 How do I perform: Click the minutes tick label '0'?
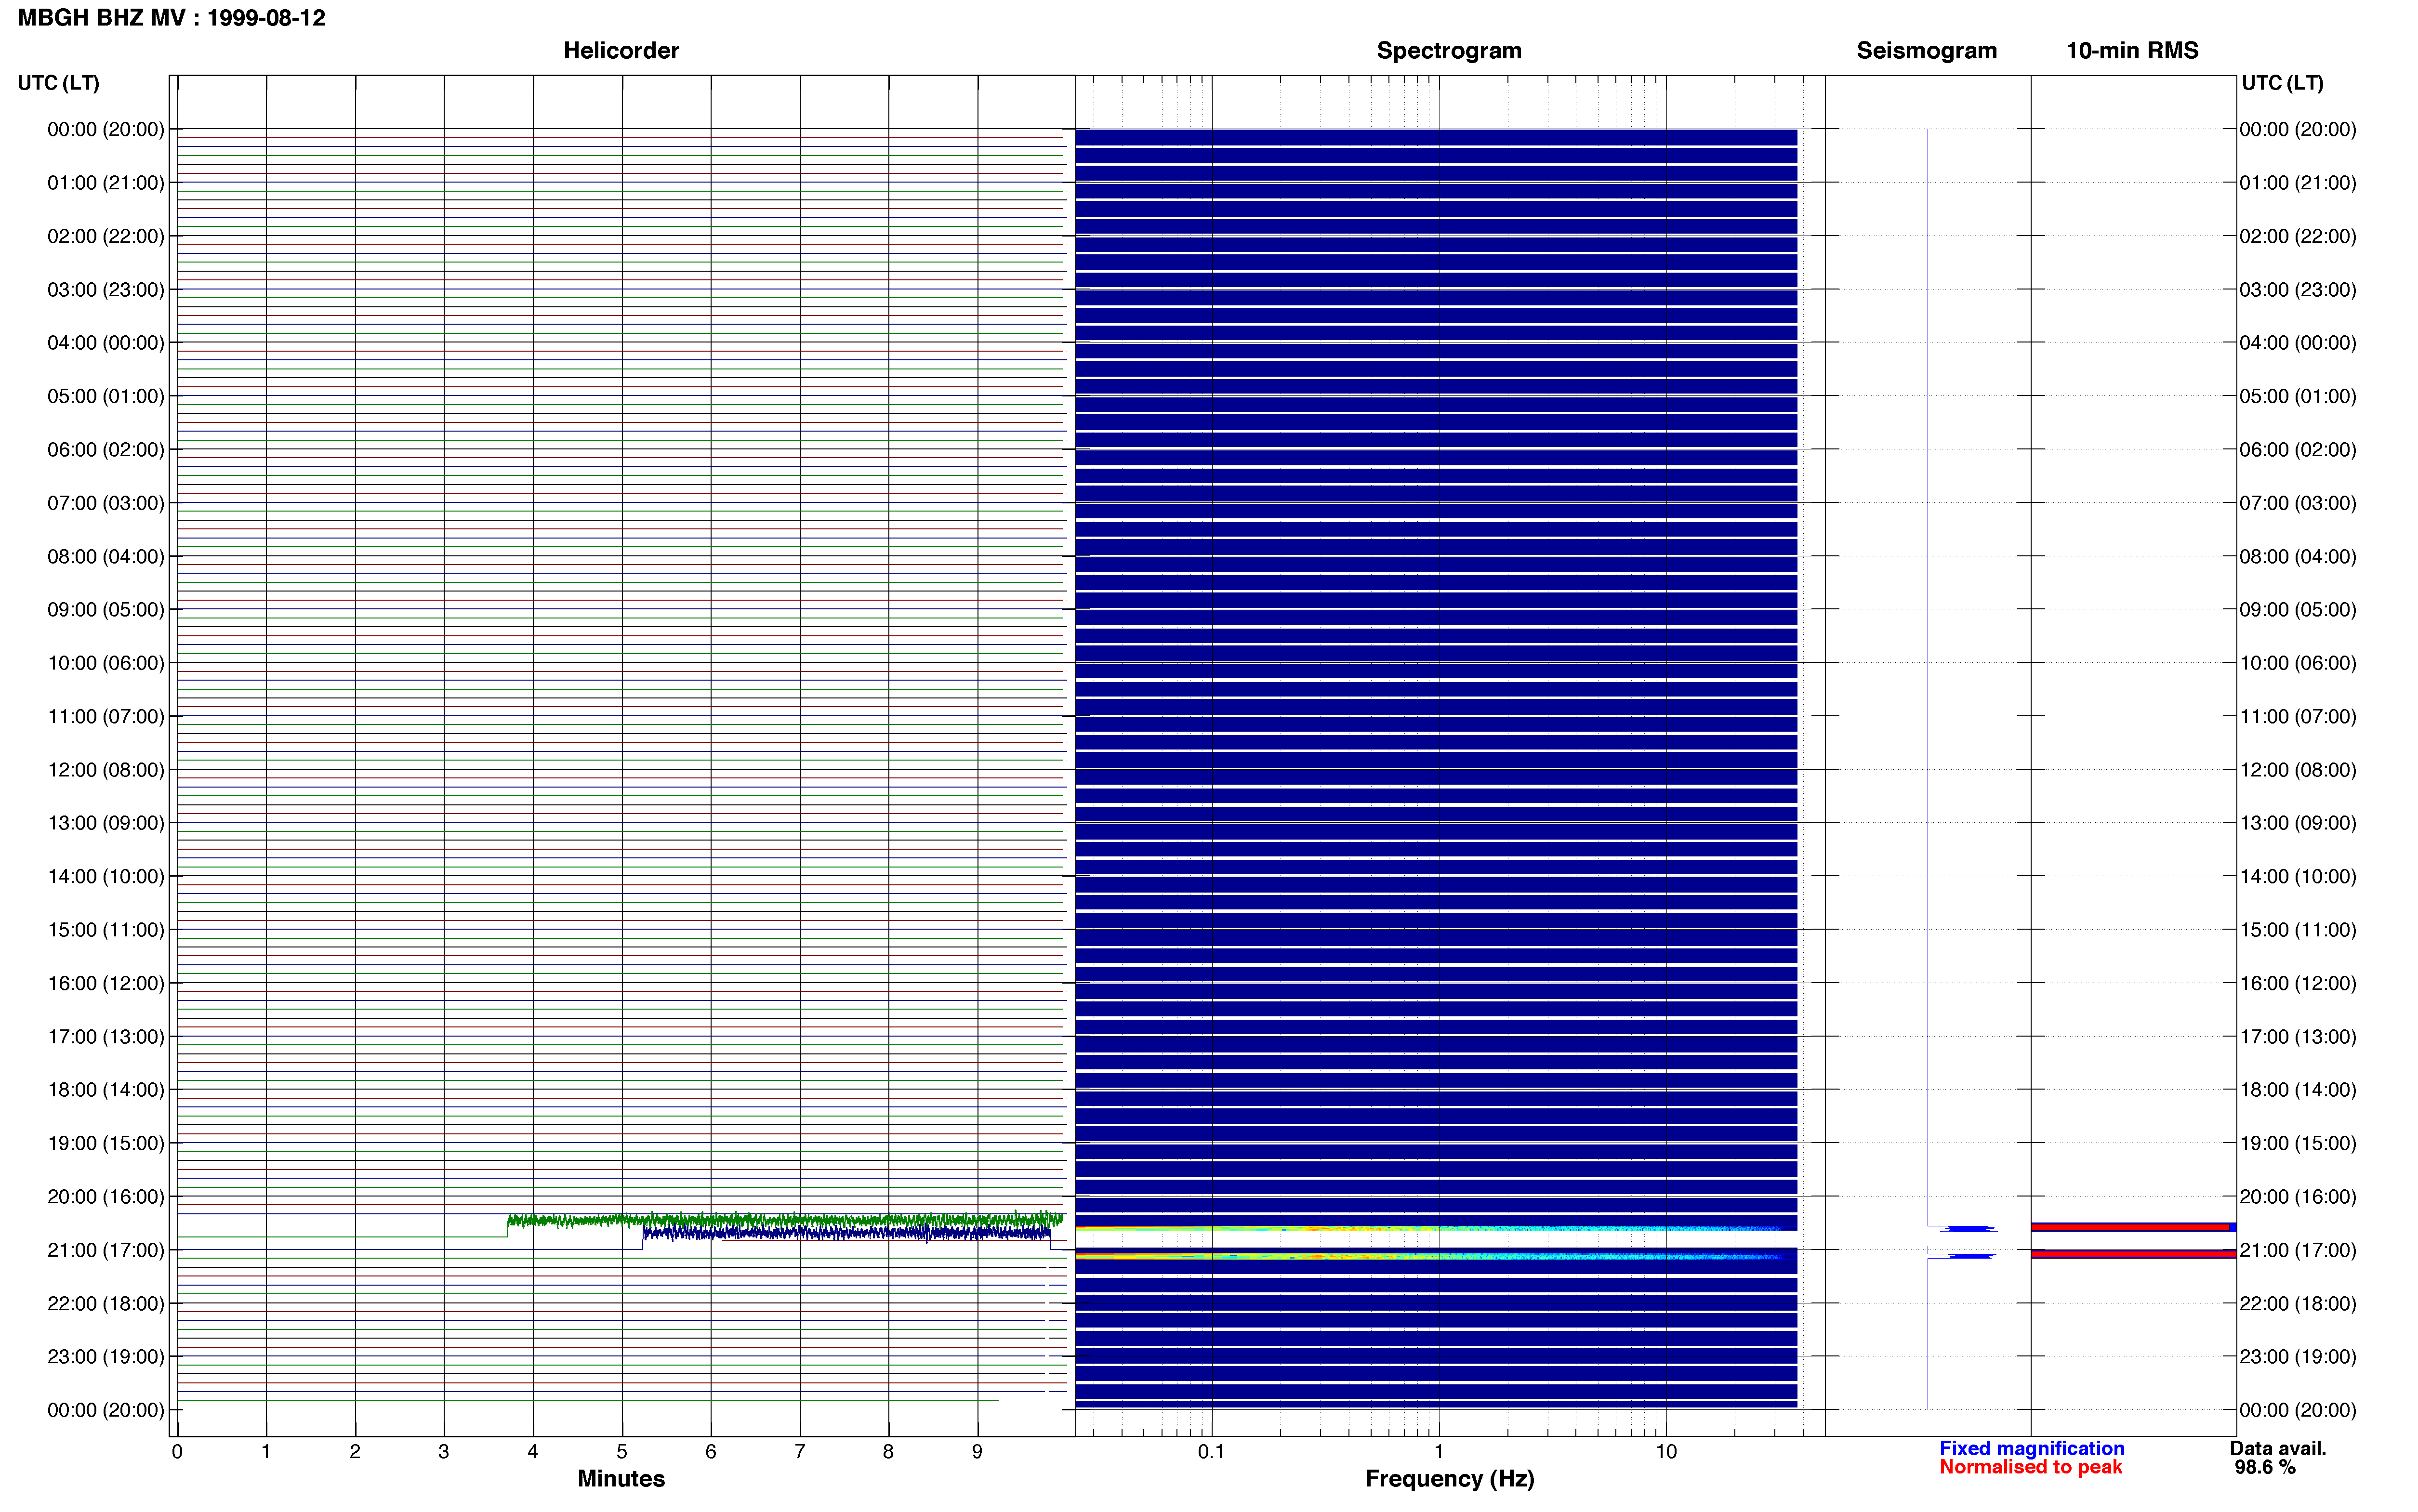click(177, 1451)
